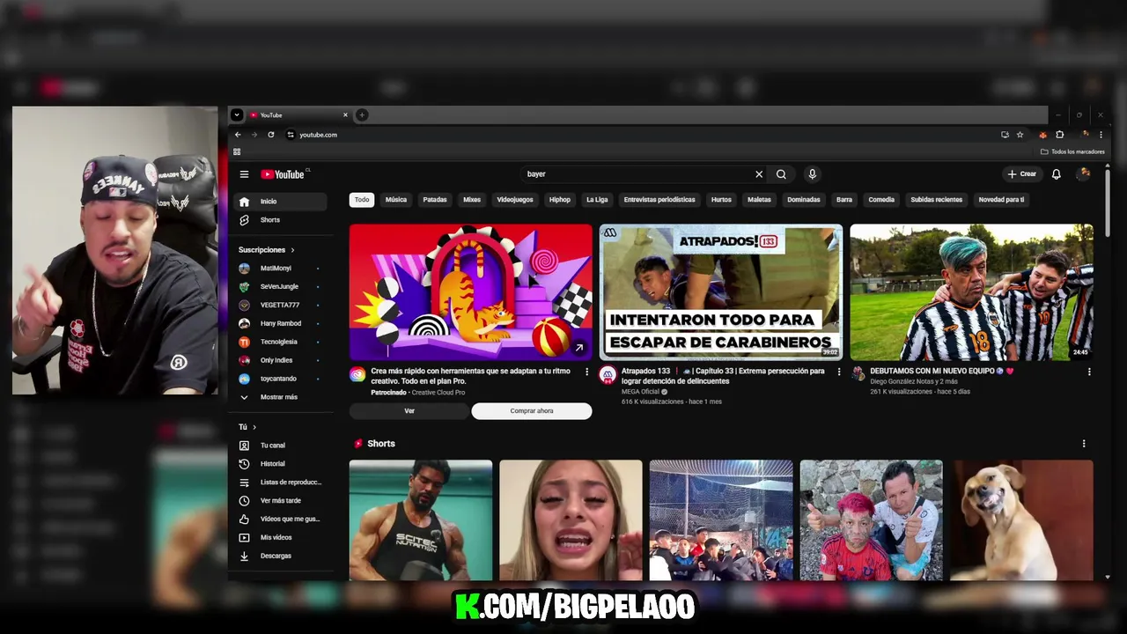Click the YouTube logo

(283, 174)
